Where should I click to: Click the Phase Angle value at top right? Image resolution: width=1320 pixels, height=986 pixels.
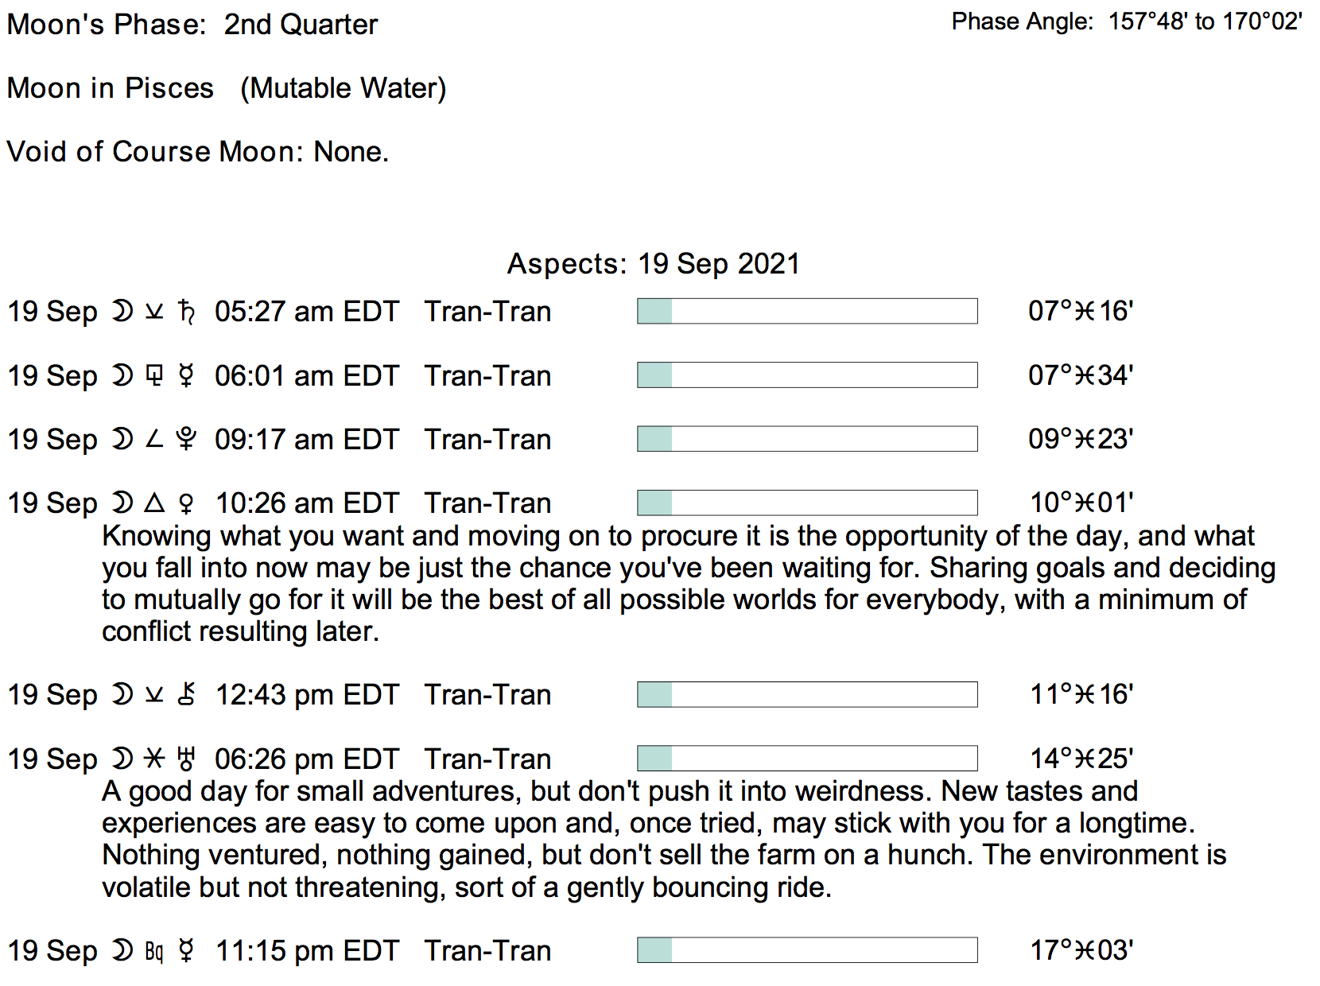[1205, 21]
